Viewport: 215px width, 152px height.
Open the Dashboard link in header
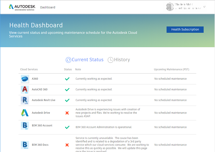[x=48, y=7]
